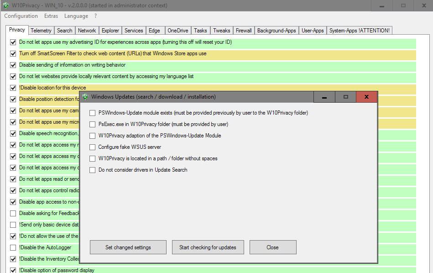Open the Language menu
433x273 pixels.
76,16
